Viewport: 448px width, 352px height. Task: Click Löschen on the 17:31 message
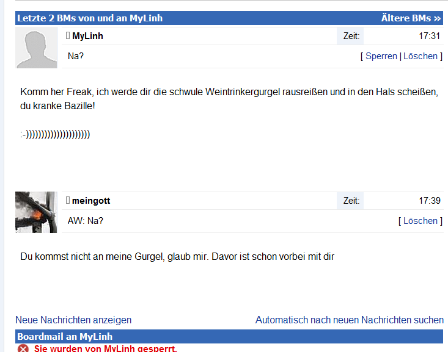point(420,56)
